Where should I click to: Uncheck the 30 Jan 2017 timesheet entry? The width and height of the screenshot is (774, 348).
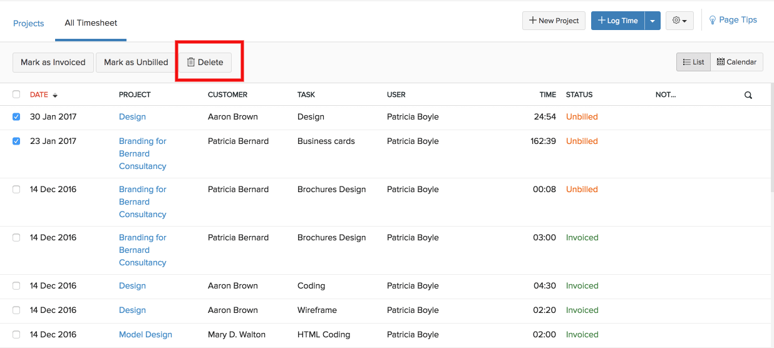point(16,117)
